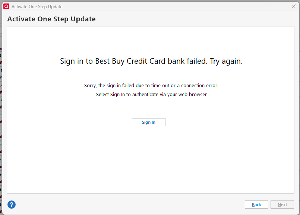The height and width of the screenshot is (215, 300).
Task: Dismiss the dialog with the X button
Action: (294, 6)
